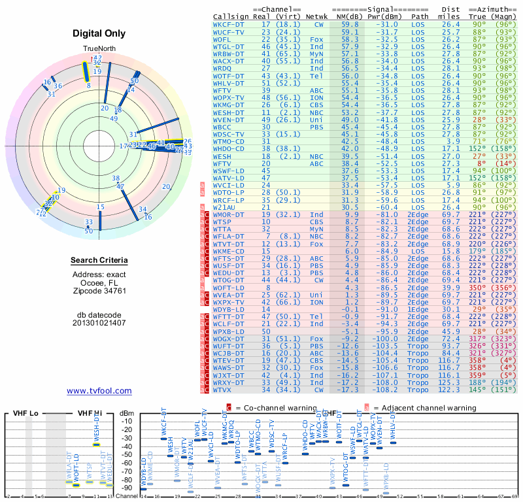Click the 'a' warning badge beside WOFT-LD
523x502 pixels.
click(x=202, y=288)
